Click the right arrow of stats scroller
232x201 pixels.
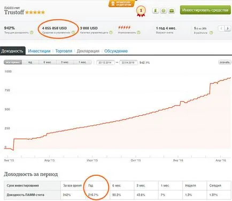coord(228,28)
